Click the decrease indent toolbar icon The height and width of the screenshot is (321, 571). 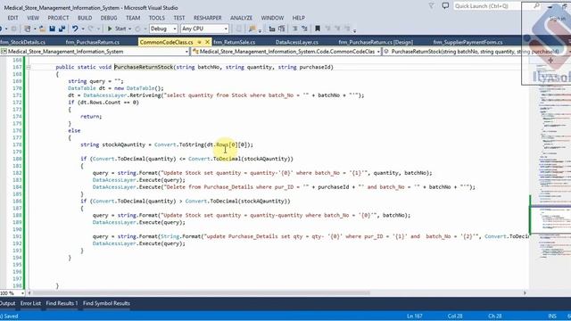click(271, 29)
